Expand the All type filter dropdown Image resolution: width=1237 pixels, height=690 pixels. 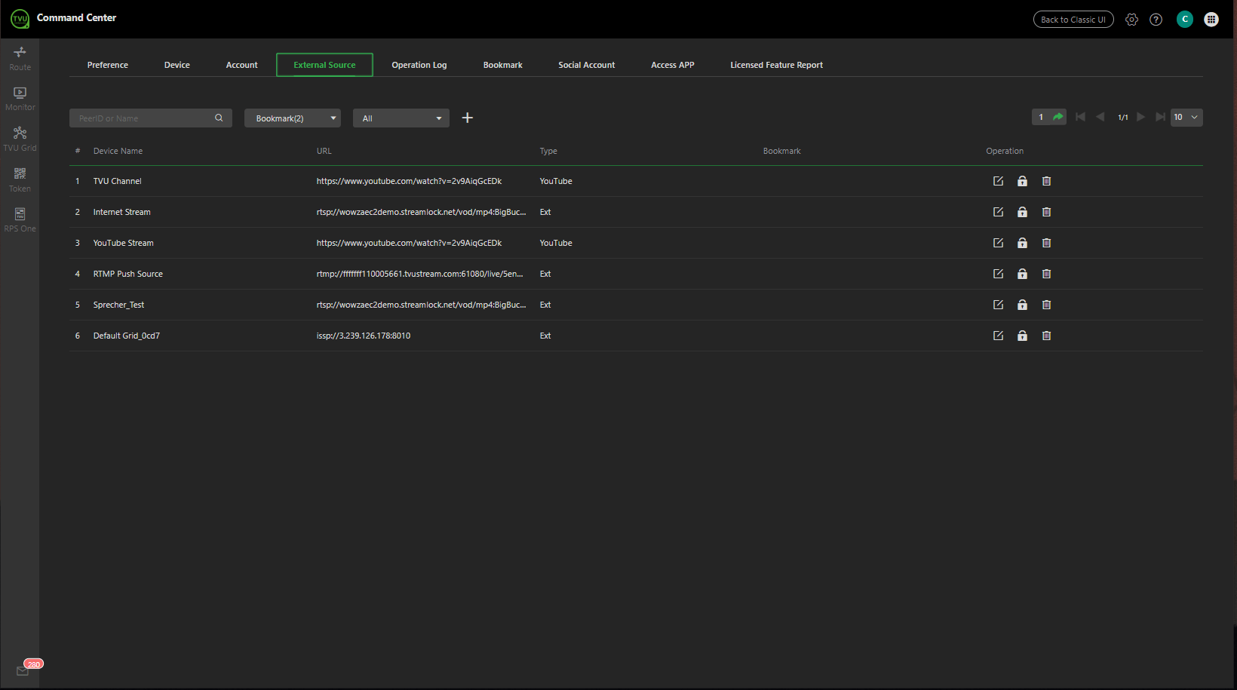pyautogui.click(x=401, y=118)
